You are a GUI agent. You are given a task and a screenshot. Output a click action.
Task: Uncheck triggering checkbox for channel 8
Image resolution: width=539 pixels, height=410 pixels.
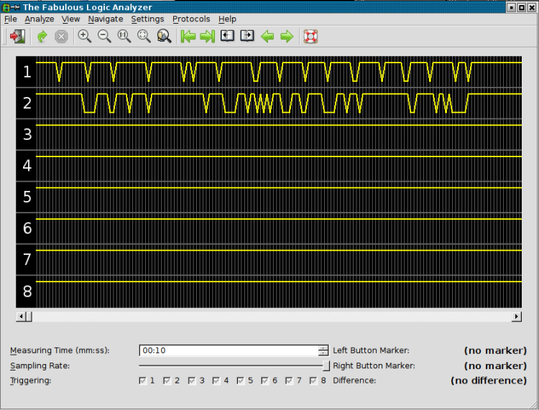314,381
